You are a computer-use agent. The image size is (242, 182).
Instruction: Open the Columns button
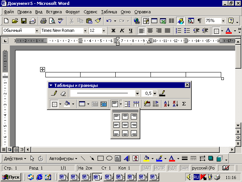coord(171,21)
